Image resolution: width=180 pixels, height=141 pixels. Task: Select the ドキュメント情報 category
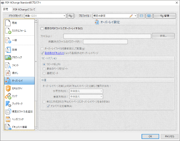click(19, 127)
